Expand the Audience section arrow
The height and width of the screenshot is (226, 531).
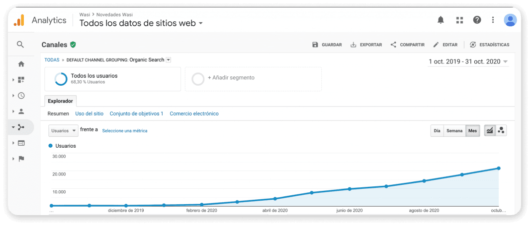point(13,111)
